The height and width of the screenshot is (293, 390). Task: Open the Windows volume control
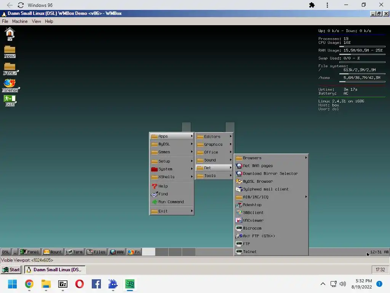coord(343,284)
